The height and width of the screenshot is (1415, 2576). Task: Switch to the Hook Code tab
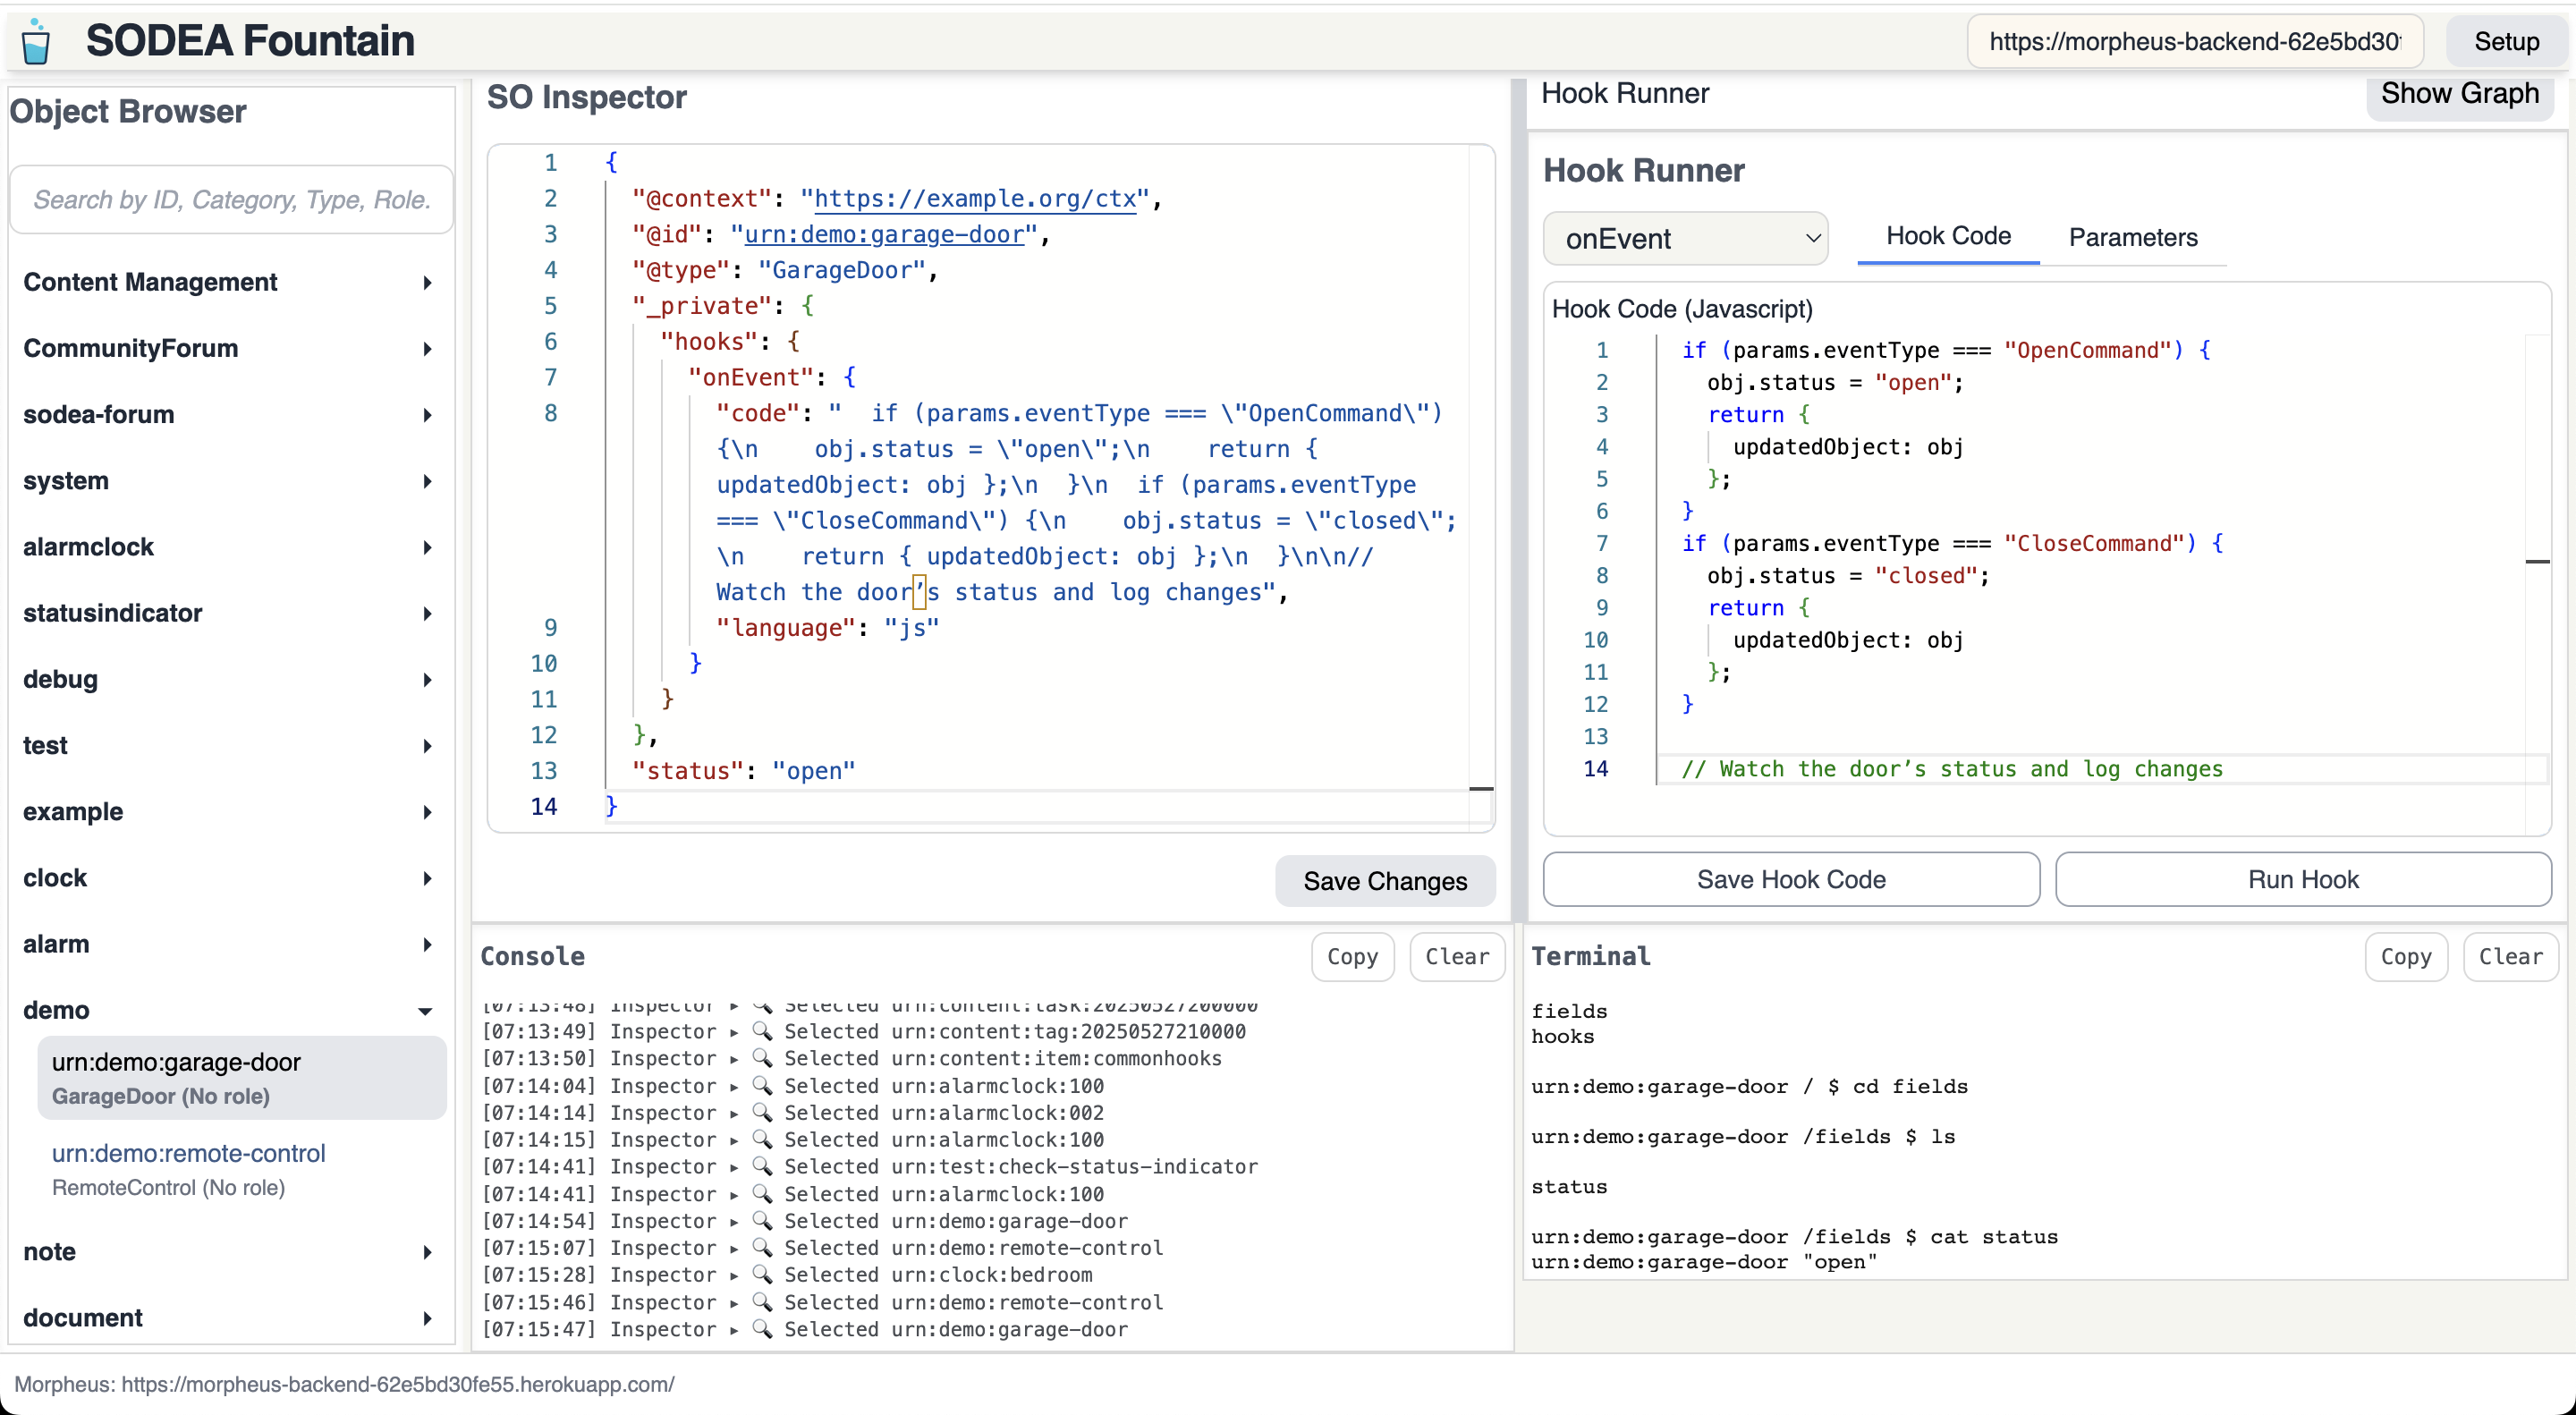tap(1947, 236)
